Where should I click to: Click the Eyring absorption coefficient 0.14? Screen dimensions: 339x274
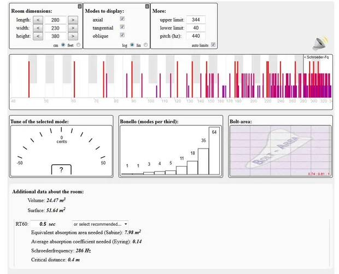[x=137, y=242]
